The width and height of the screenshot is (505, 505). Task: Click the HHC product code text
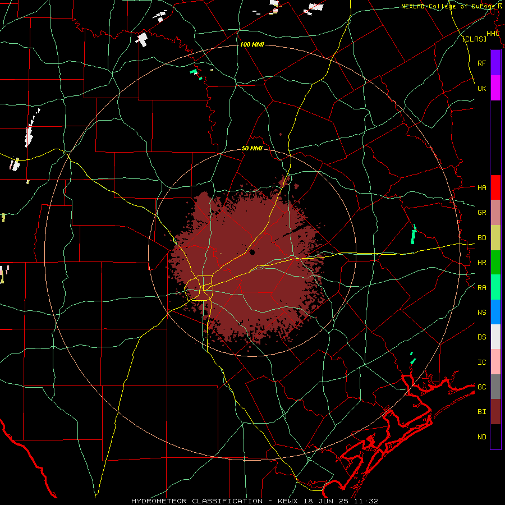pyautogui.click(x=493, y=34)
